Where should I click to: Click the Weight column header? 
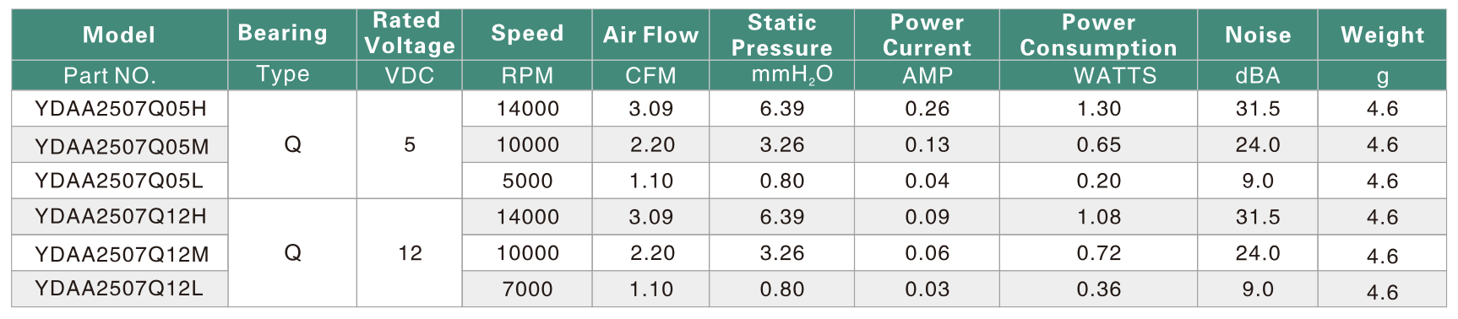pyautogui.click(x=1383, y=35)
